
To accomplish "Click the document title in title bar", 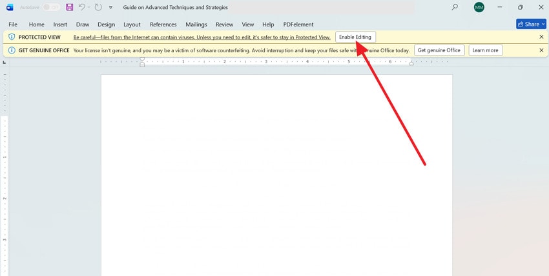I will point(176,7).
